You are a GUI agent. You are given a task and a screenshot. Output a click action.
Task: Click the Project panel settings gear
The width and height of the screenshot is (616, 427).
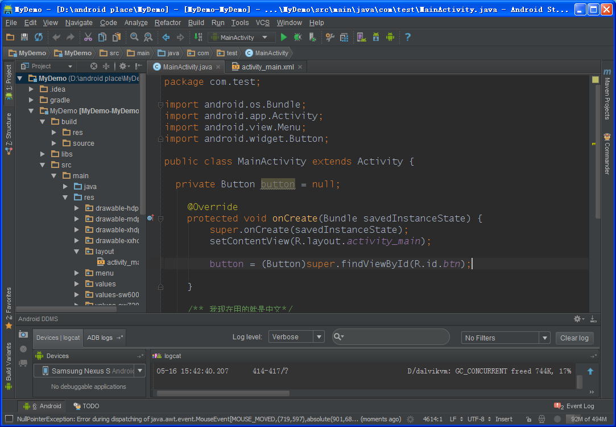click(124, 66)
